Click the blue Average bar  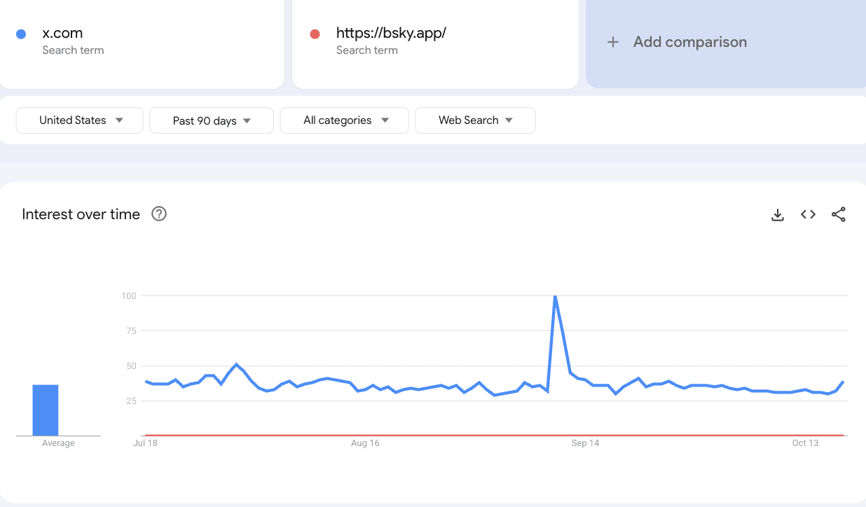point(46,410)
